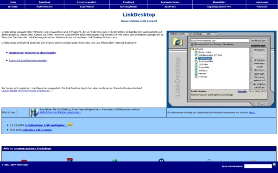The image size is (278, 173).
Task: Click the Bearbeiten button in app screenshot
Action: coord(259,63)
